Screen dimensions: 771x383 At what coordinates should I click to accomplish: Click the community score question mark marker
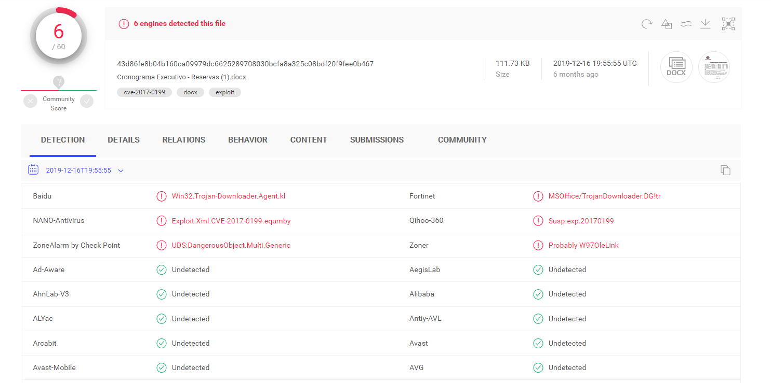pyautogui.click(x=59, y=82)
